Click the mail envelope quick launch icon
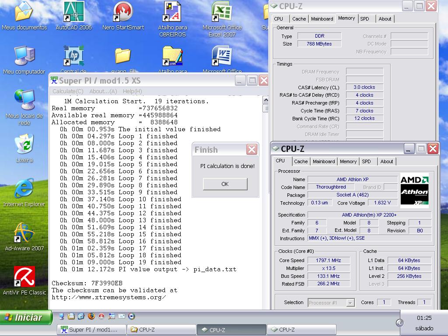Viewport: 448px width, 336px height. (122, 316)
